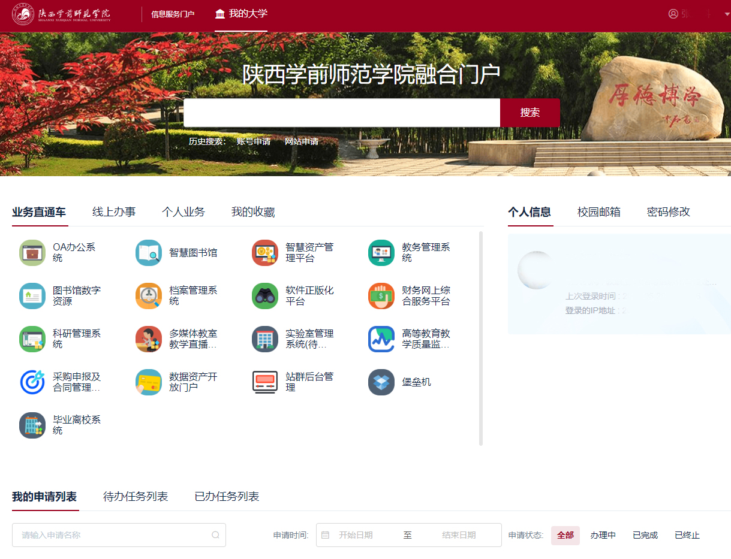Switch to the 线上办事 tab
The height and width of the screenshot is (559, 731).
114,212
